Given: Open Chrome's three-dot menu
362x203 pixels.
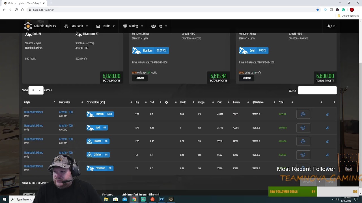Looking at the screenshot, I should click(x=358, y=10).
